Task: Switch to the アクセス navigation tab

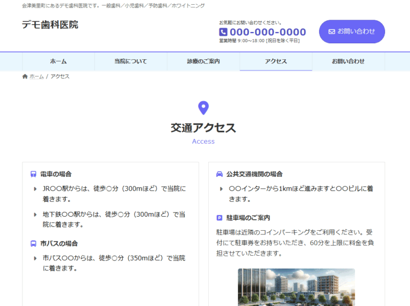Action: tap(276, 61)
